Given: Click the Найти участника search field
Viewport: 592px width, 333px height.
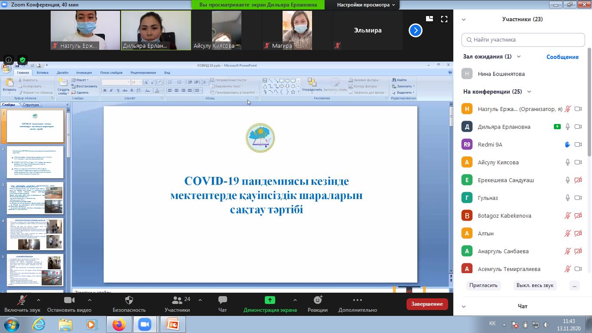Looking at the screenshot, I should click(x=523, y=40).
